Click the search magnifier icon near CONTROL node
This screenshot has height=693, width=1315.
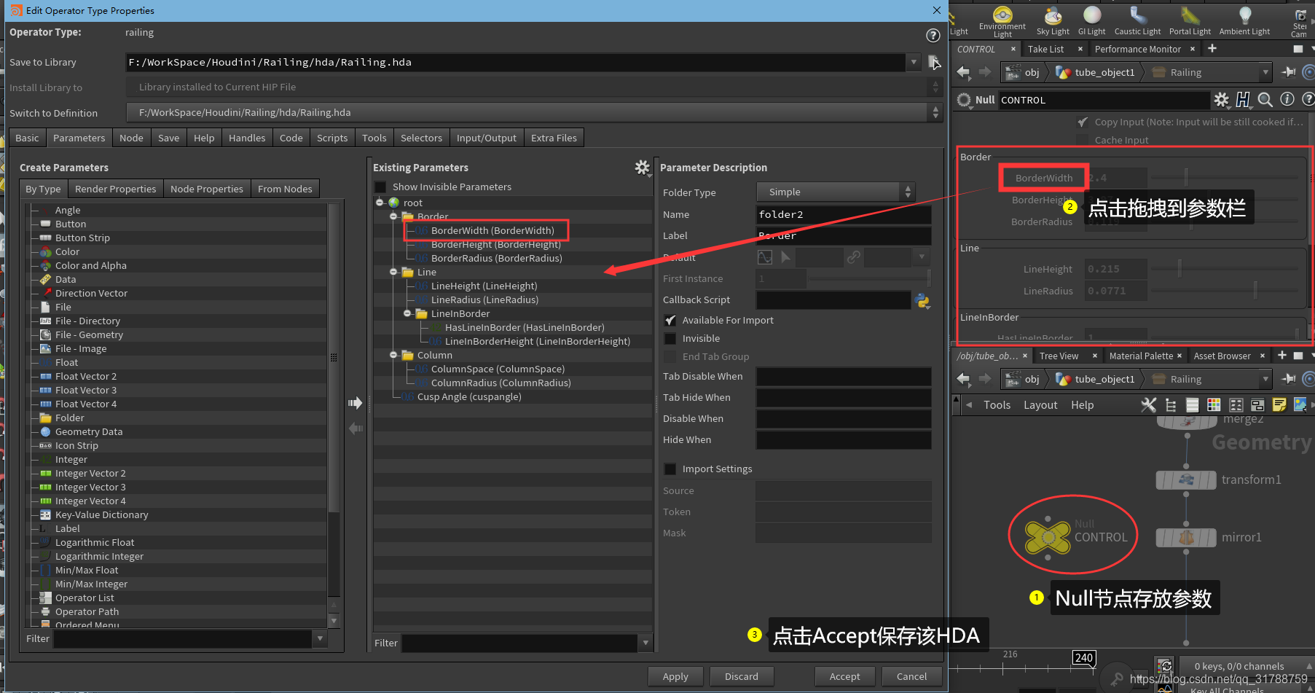click(1265, 100)
